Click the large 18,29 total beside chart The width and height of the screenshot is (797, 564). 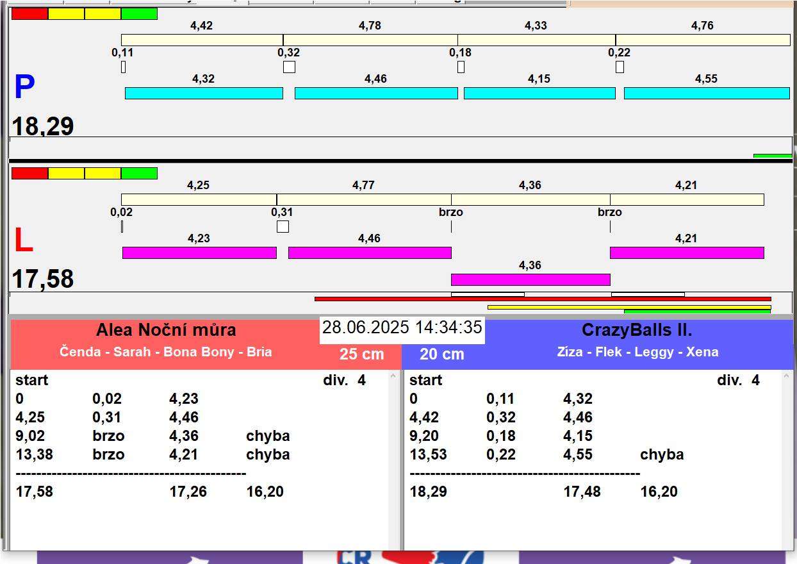[x=43, y=126]
